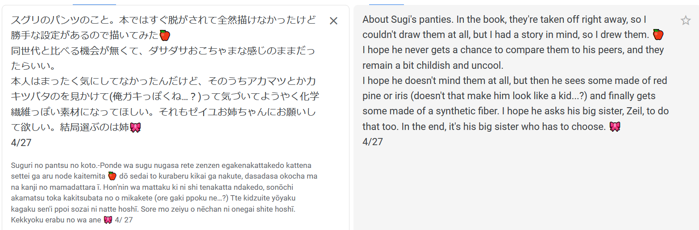
Task: Click the 4/27 line in translated output
Action: pos(373,142)
